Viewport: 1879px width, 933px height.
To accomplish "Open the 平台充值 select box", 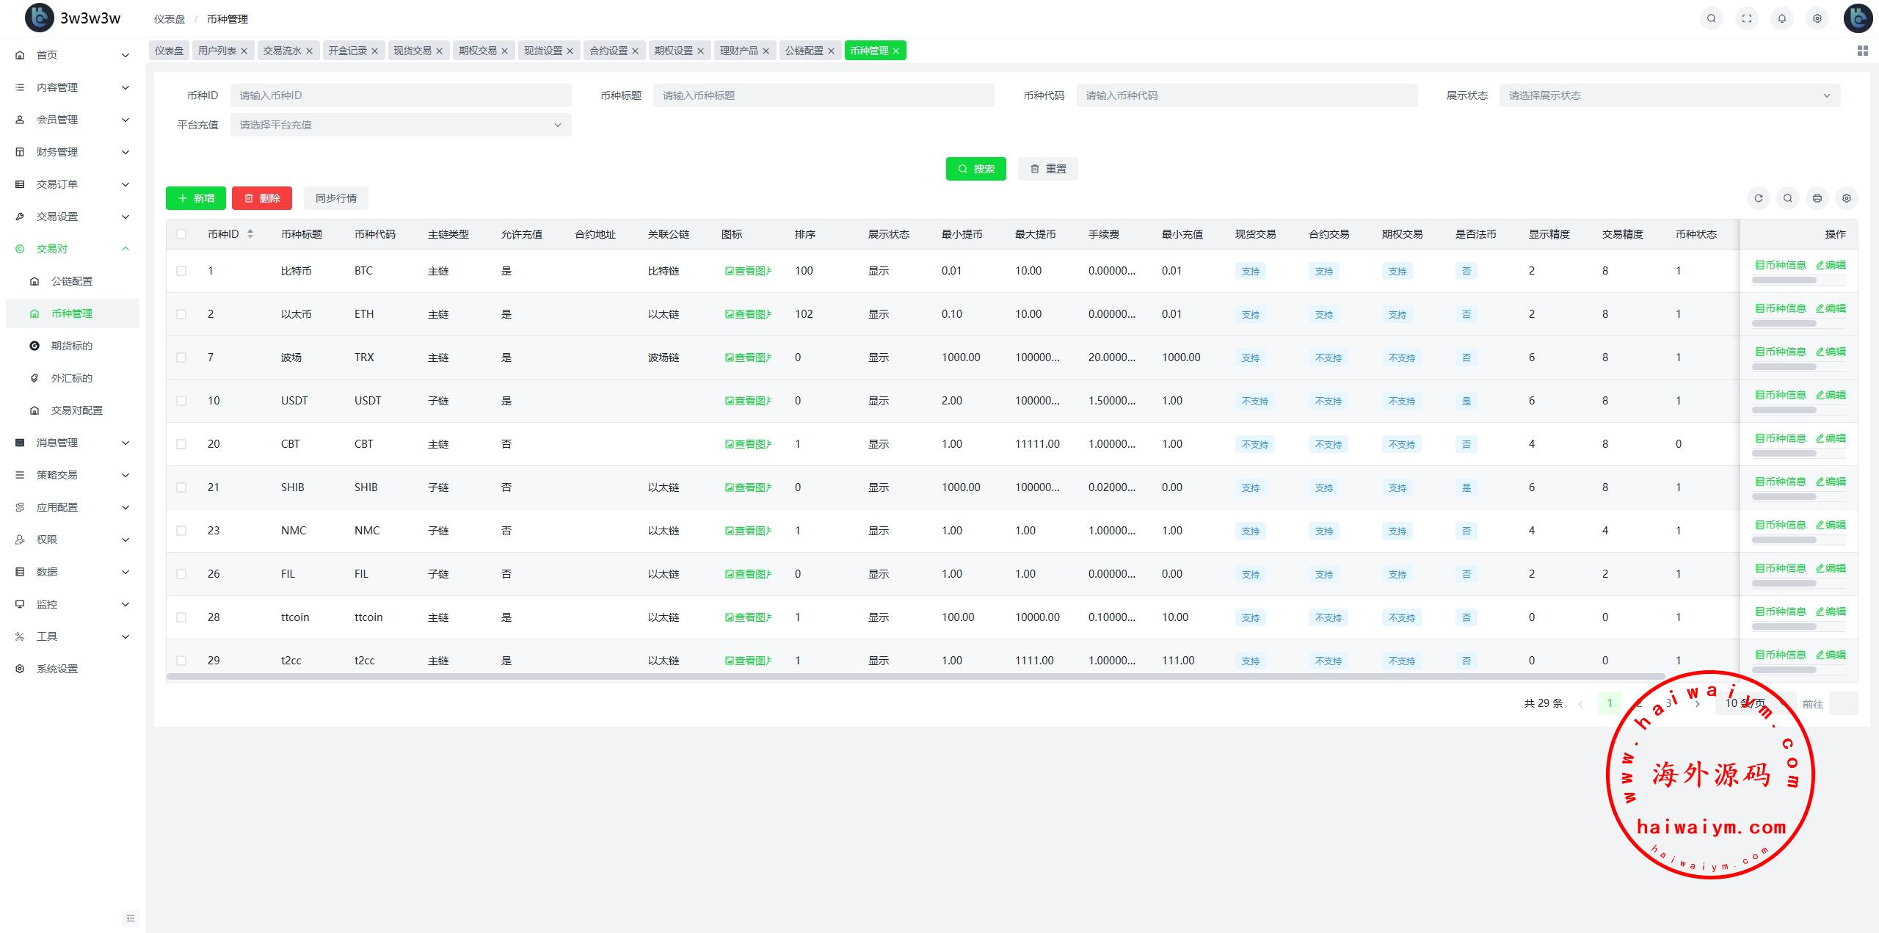I will point(400,125).
